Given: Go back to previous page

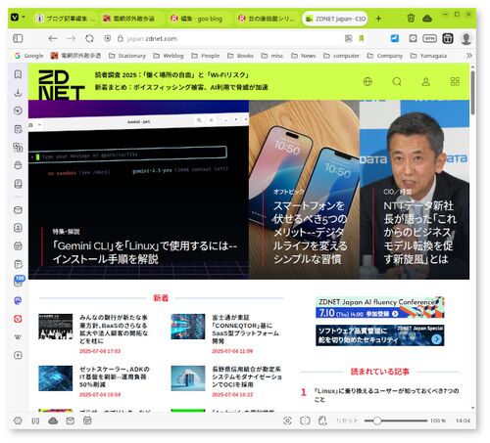Looking at the screenshot, I should [x=53, y=38].
